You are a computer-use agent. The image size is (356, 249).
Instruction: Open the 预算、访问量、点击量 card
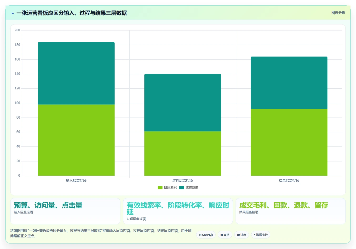tap(65, 211)
